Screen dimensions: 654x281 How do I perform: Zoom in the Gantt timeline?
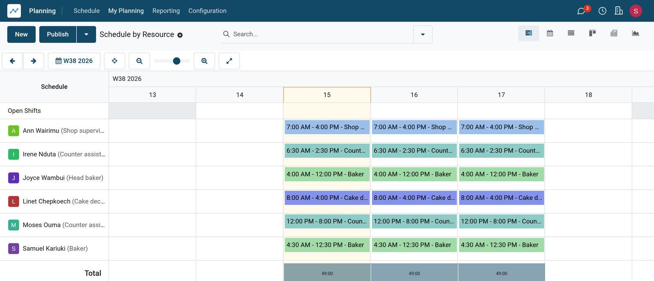click(204, 61)
